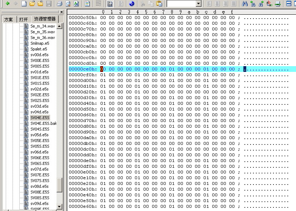Screen dimensions: 296x211
Task: Close the file tree side panel
Action: click(61, 12)
